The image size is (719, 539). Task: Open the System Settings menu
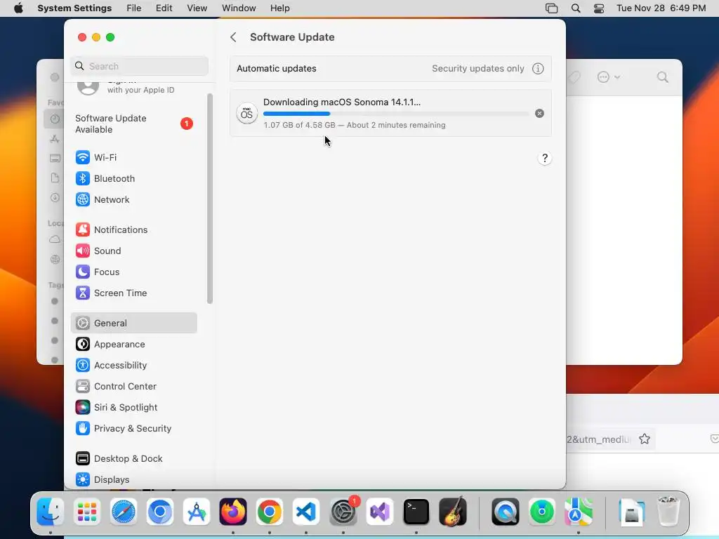coord(74,8)
